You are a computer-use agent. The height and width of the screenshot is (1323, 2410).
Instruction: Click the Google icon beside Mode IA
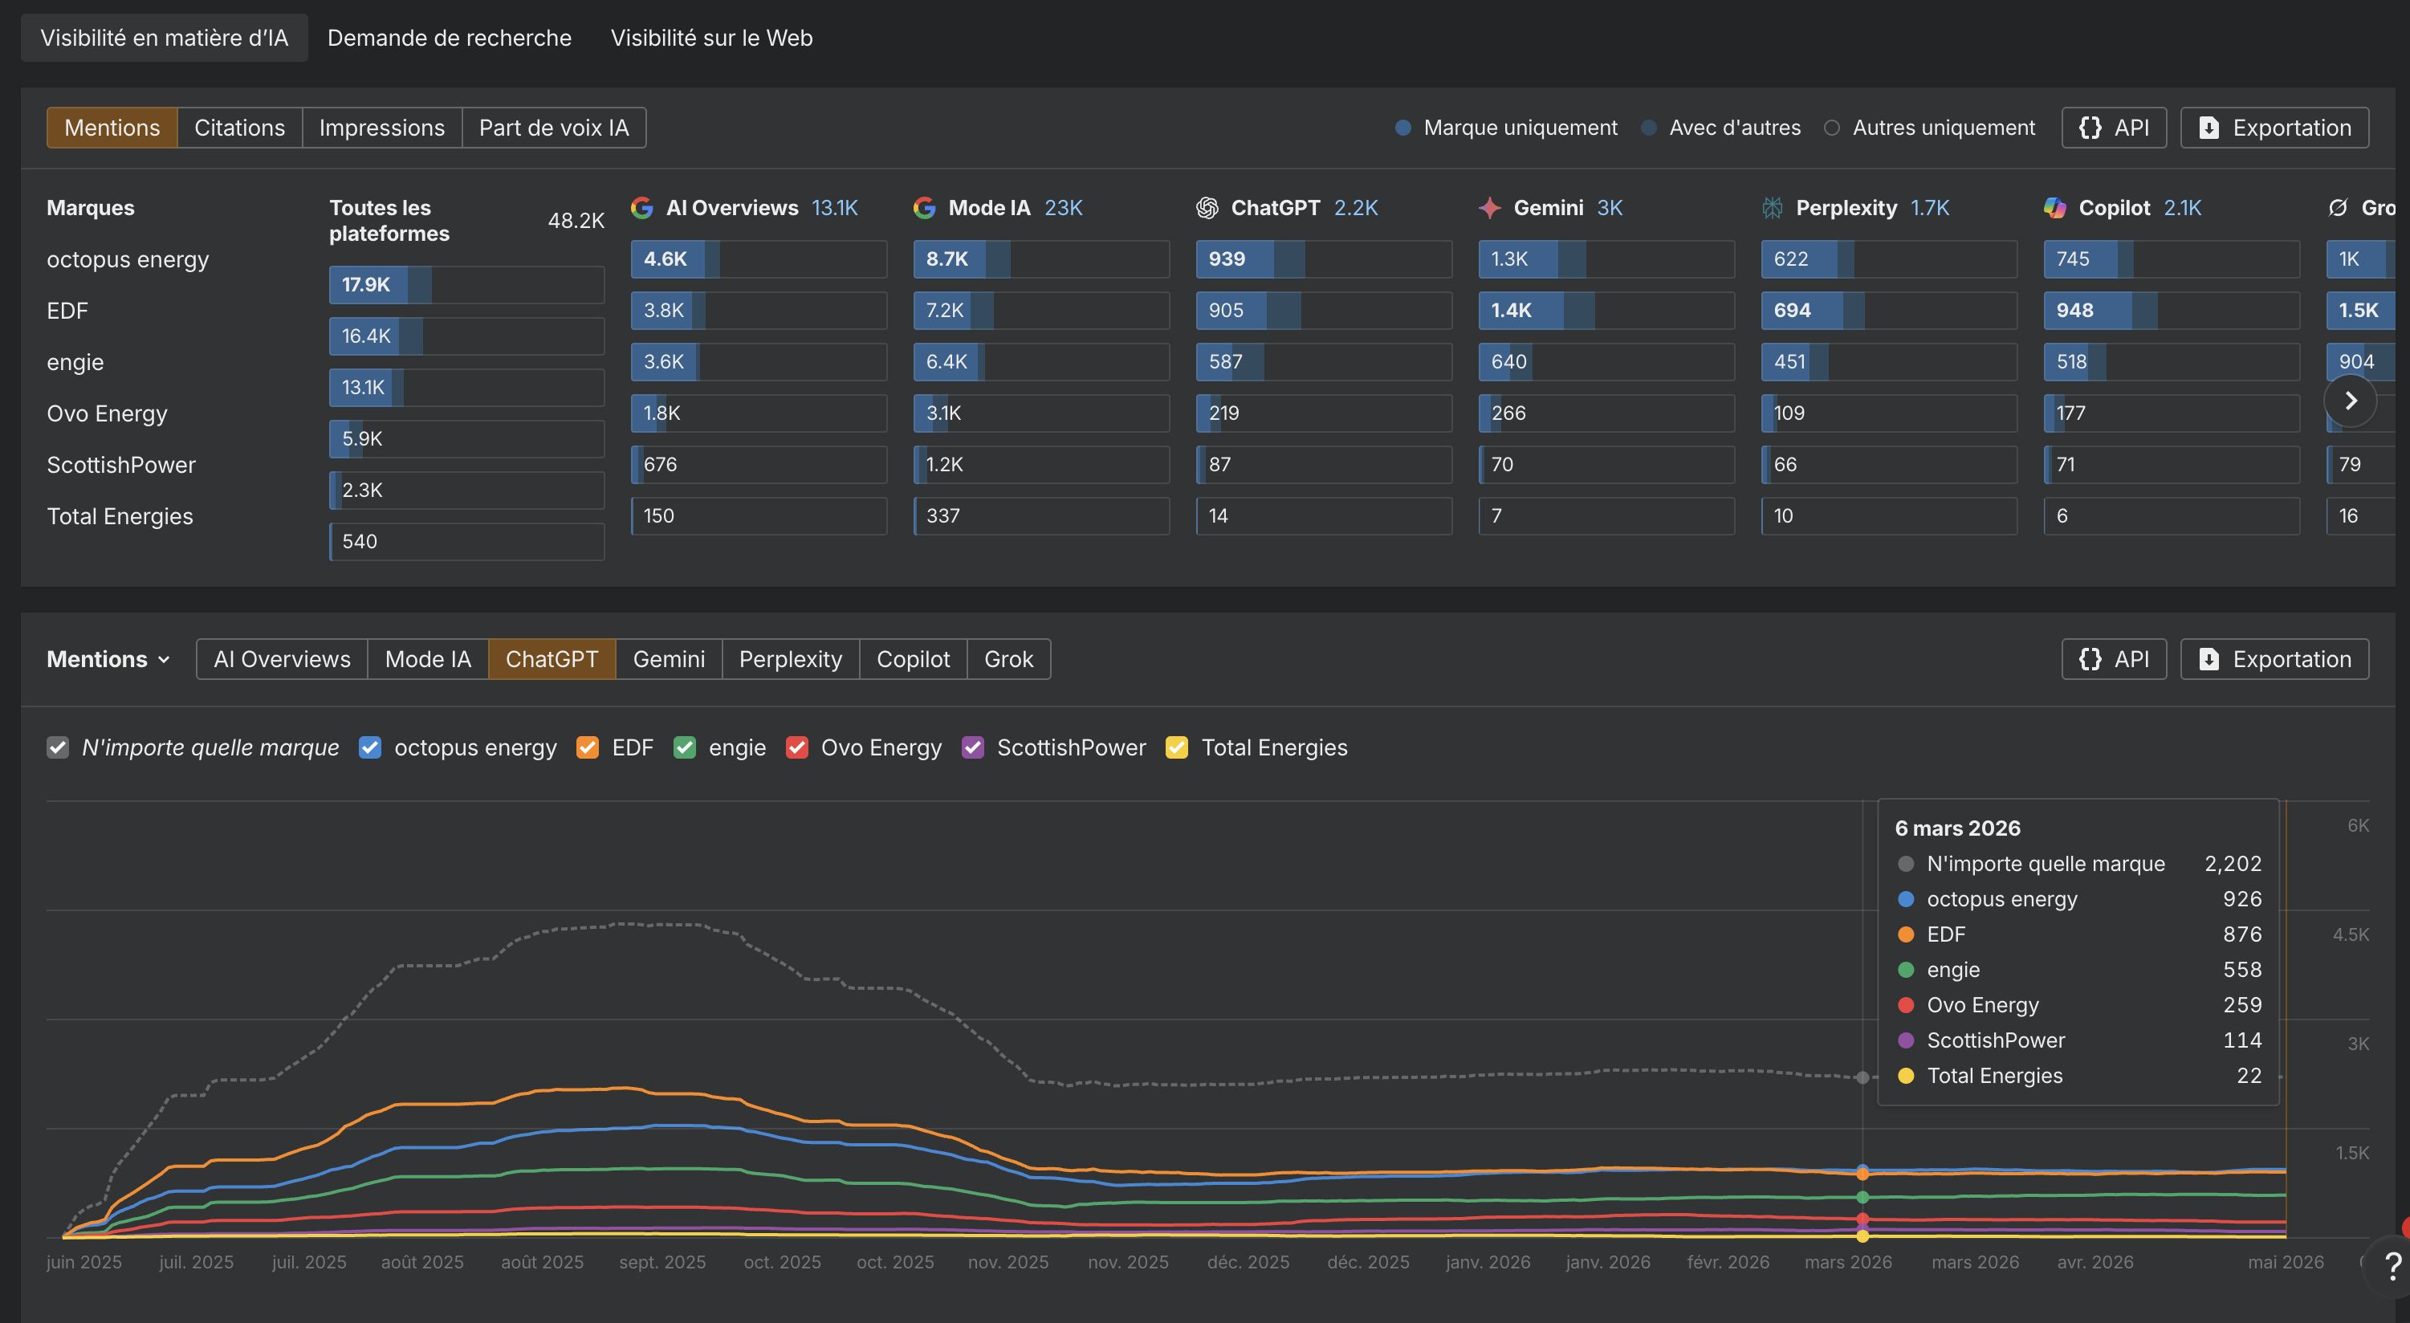pyautogui.click(x=924, y=208)
